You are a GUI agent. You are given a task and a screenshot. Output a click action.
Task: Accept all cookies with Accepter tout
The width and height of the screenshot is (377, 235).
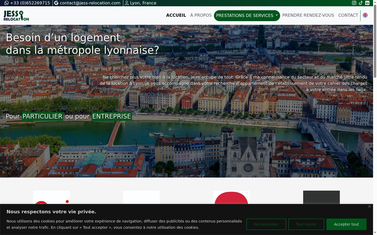tap(346, 224)
